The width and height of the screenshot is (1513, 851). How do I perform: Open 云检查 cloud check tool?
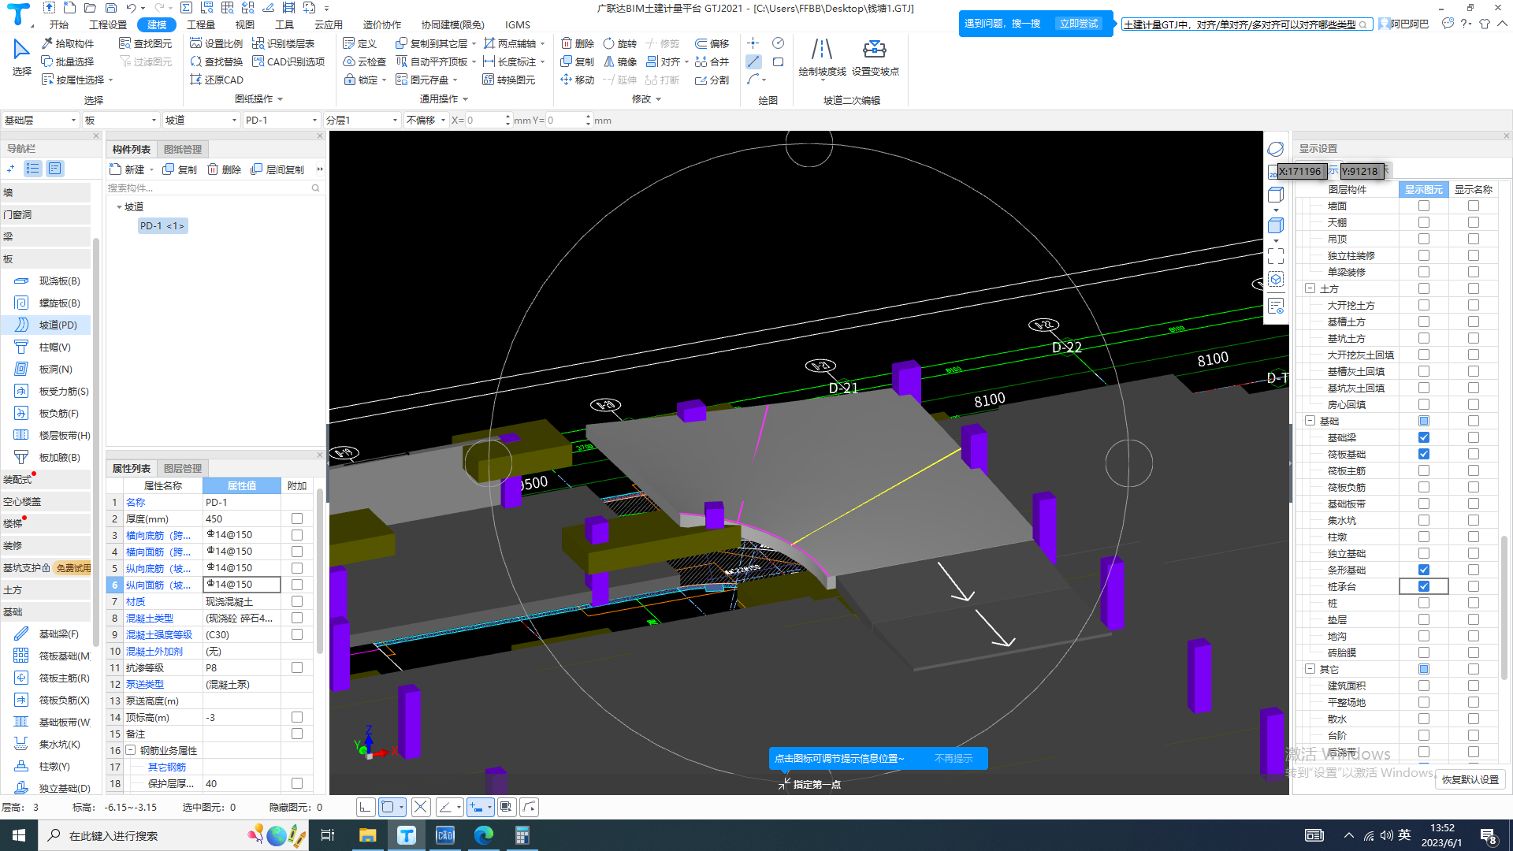tap(365, 61)
